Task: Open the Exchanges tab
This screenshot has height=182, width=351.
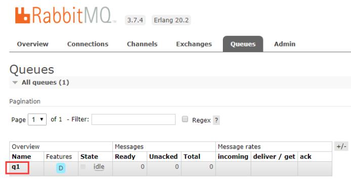Action: 194,44
